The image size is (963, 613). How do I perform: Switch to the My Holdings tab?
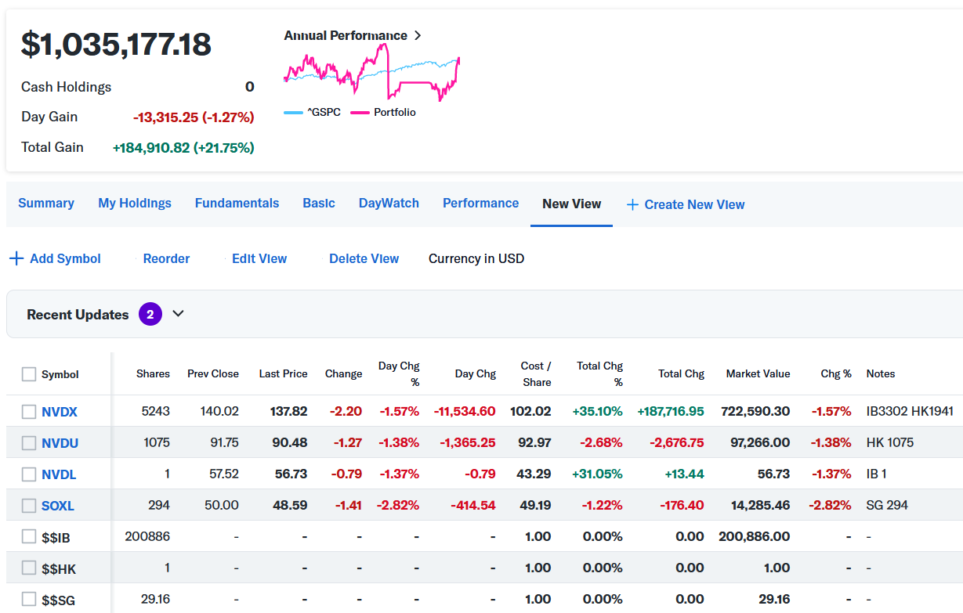pos(135,204)
